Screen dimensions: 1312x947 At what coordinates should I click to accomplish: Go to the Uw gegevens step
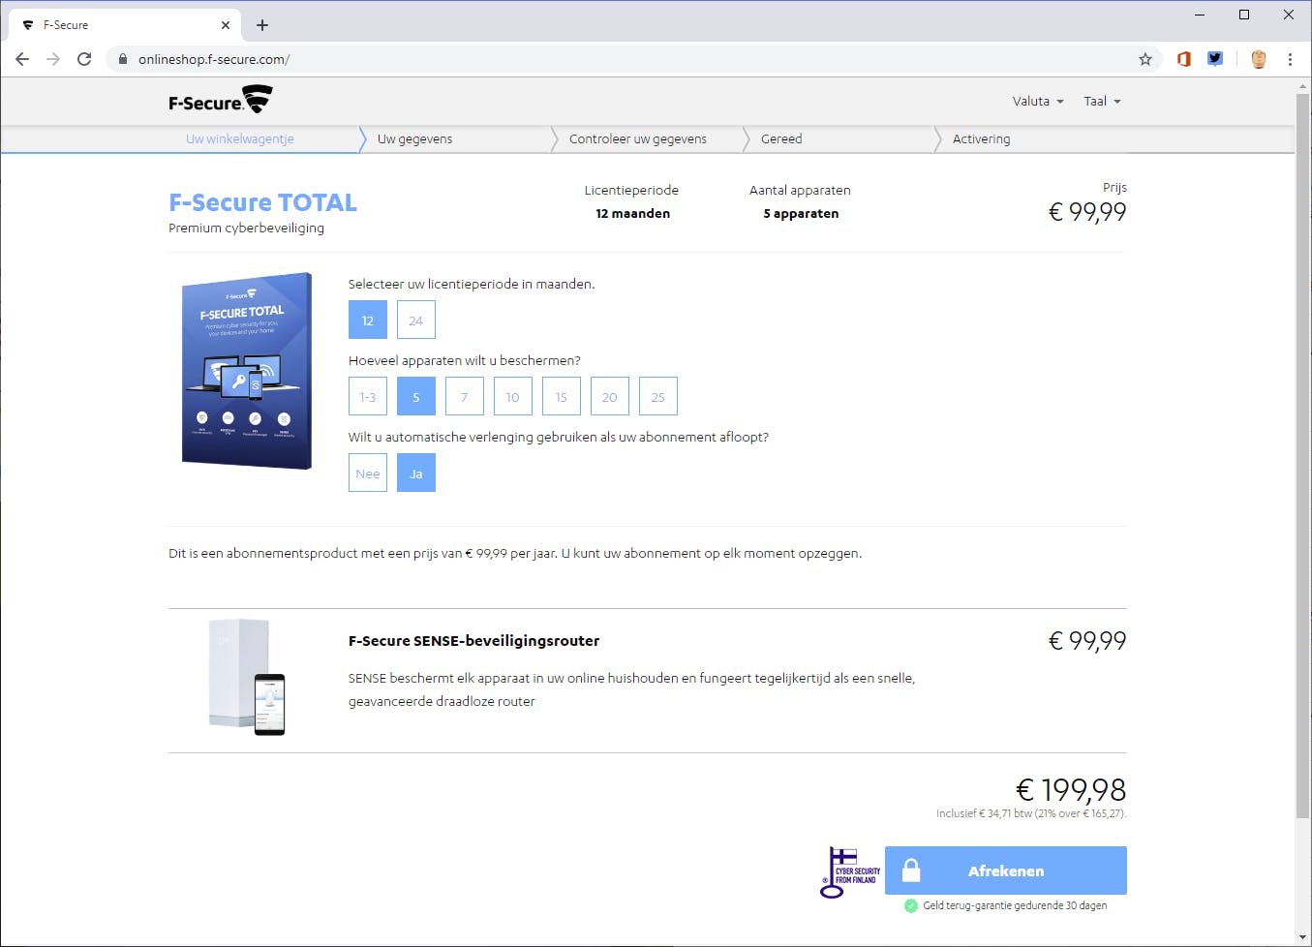415,138
